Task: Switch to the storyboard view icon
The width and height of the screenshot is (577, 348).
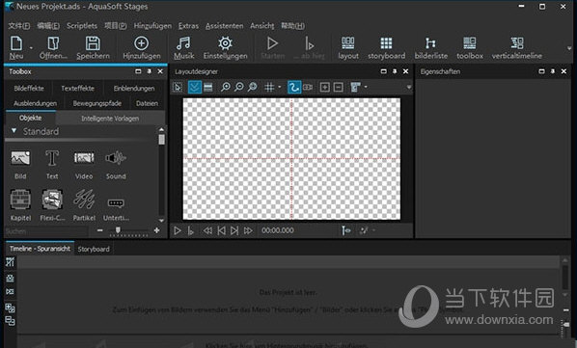Action: click(x=386, y=43)
